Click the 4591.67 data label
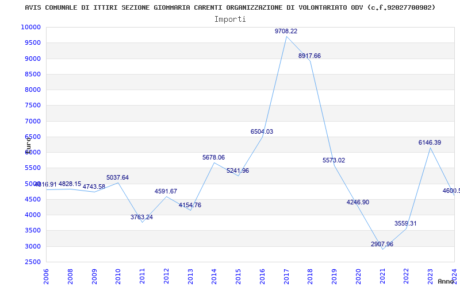 pyautogui.click(x=166, y=191)
